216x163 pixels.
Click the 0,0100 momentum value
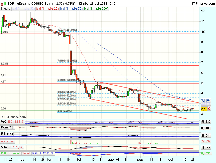[206, 128]
